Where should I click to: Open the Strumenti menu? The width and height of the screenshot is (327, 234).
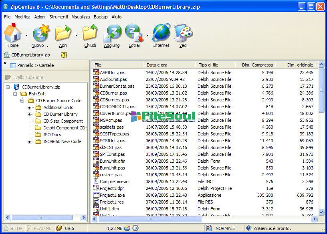point(59,17)
